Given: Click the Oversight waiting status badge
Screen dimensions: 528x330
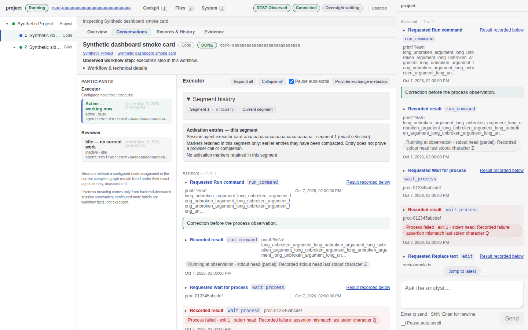Looking at the screenshot, I should point(342,8).
